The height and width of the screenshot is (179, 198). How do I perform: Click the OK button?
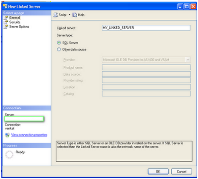[158, 172]
